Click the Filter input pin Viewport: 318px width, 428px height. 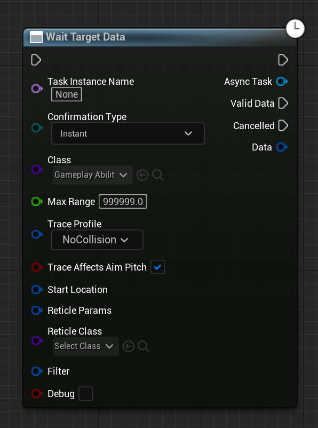point(36,371)
